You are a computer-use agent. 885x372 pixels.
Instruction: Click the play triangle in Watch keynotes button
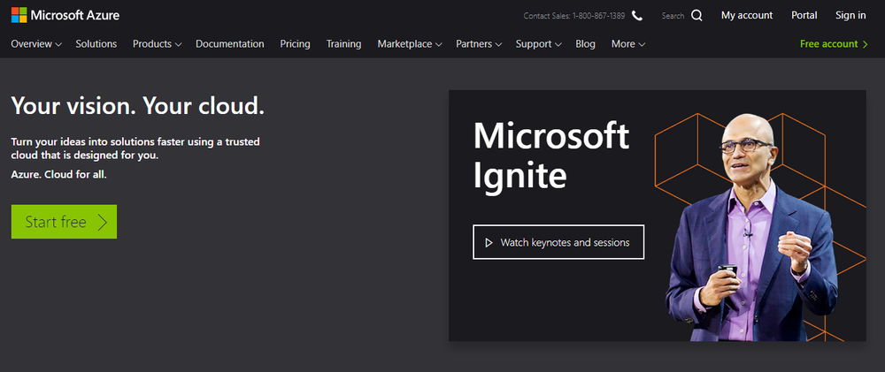[x=489, y=243]
